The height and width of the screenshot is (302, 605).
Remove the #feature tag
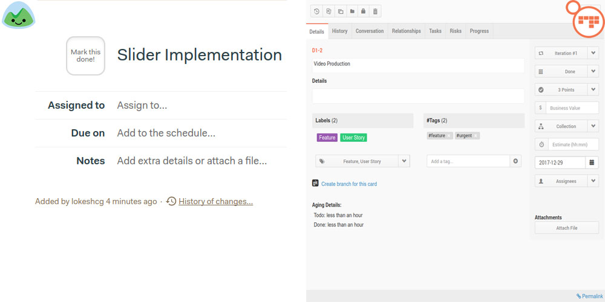pos(449,136)
